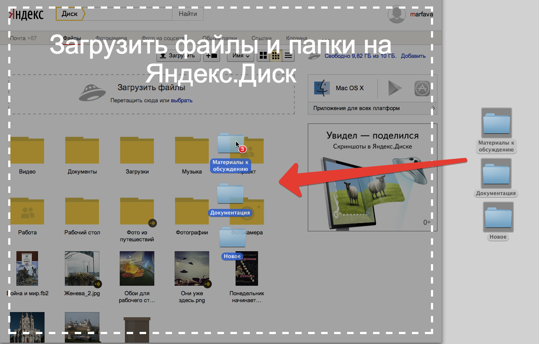This screenshot has height=344, width=539.
Task: Click the App Store icon
Action: click(422, 88)
